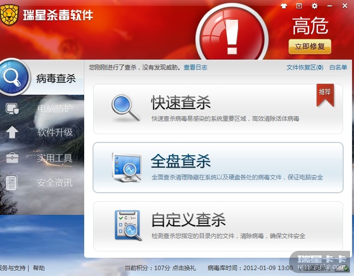The image size is (354, 276).
Task: Click the 软件升级 up-arrow icon
Action: point(12,132)
